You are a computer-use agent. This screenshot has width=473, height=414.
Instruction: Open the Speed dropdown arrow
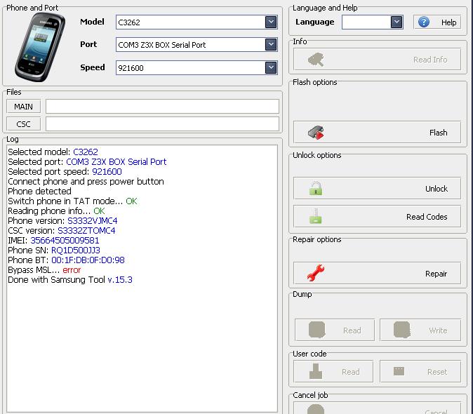coord(271,67)
